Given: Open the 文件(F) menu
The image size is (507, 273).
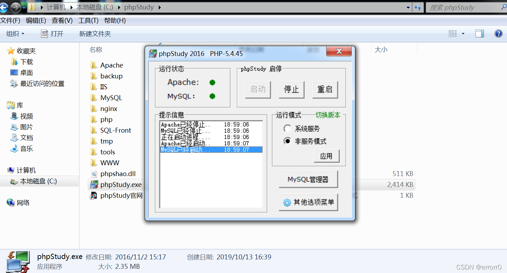Looking at the screenshot, I should click(10, 21).
